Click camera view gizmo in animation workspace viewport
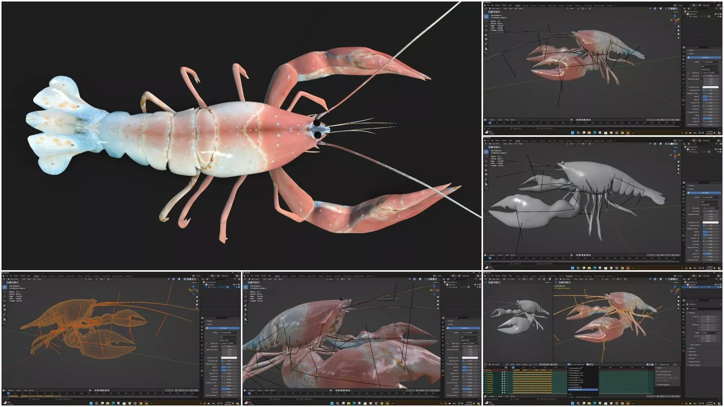 pos(679,304)
